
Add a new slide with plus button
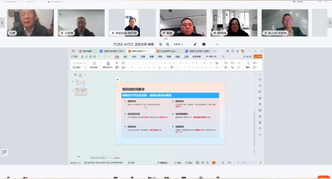coord(78,157)
